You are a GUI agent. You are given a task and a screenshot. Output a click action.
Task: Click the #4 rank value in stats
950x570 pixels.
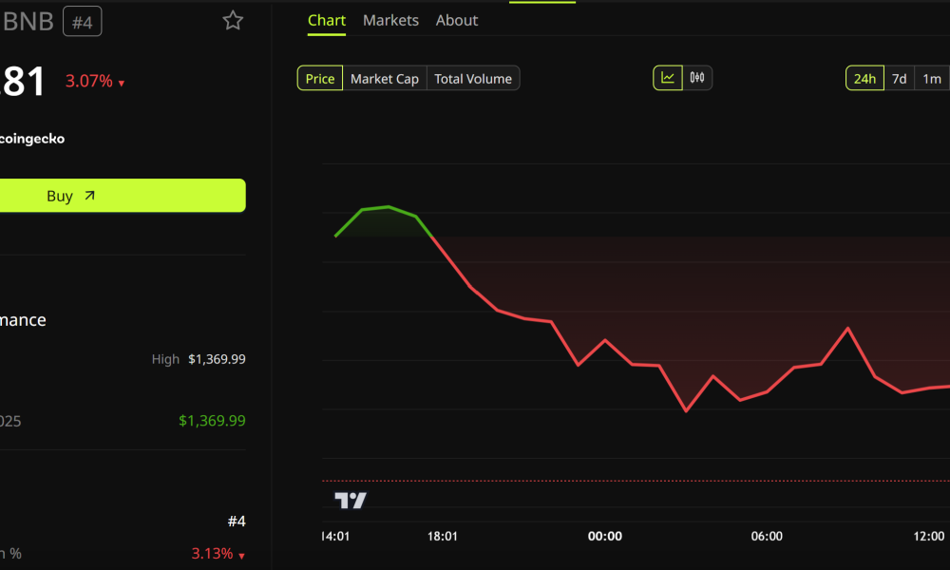[x=237, y=521]
